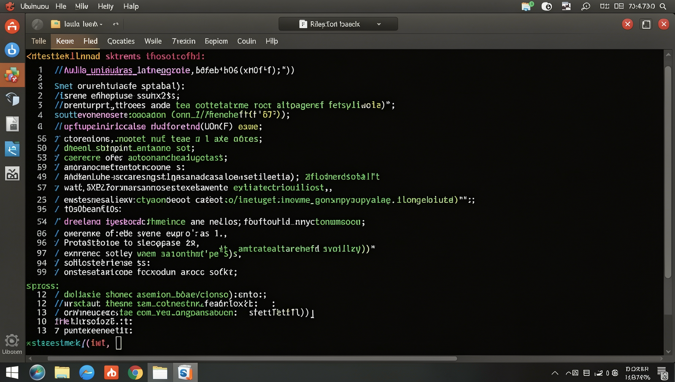Viewport: 675px width, 382px height.
Task: Click the scroll-up arrow of the vertical scrollbar
Action: (668, 55)
